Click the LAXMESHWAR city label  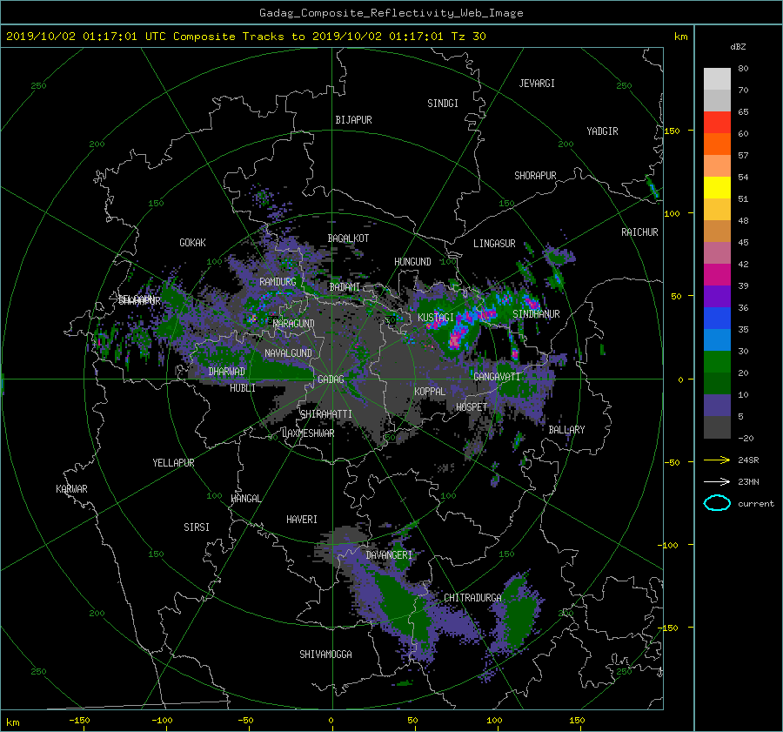point(308,433)
